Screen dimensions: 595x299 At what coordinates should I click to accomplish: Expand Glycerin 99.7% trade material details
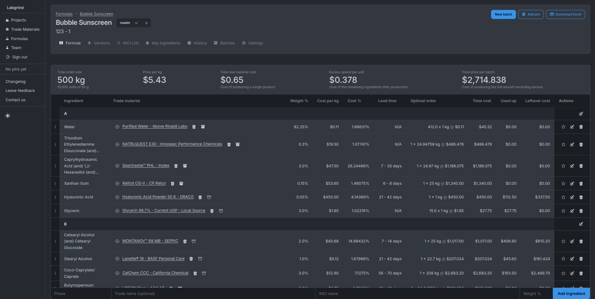tap(117, 211)
